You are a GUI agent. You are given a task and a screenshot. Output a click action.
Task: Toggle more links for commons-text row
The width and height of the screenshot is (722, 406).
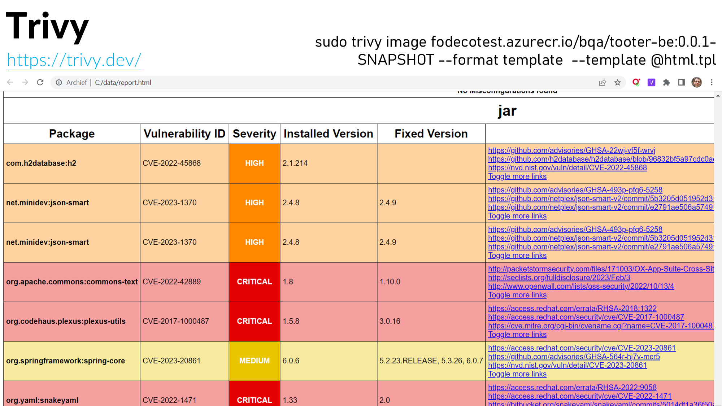[517, 295]
